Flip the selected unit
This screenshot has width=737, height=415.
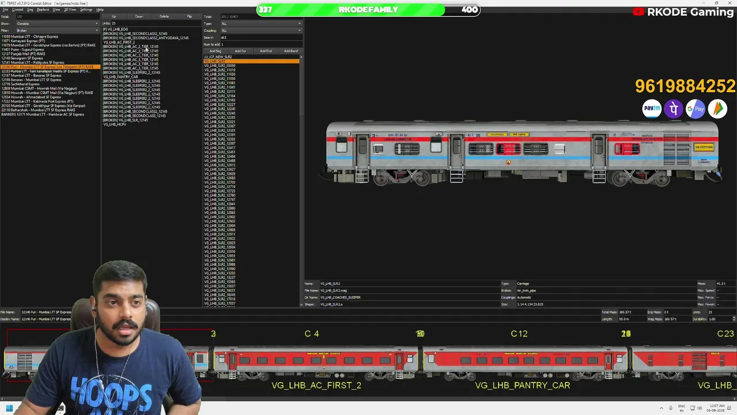tap(189, 17)
